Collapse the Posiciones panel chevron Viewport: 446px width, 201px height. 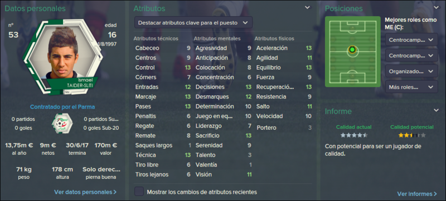(x=437, y=7)
